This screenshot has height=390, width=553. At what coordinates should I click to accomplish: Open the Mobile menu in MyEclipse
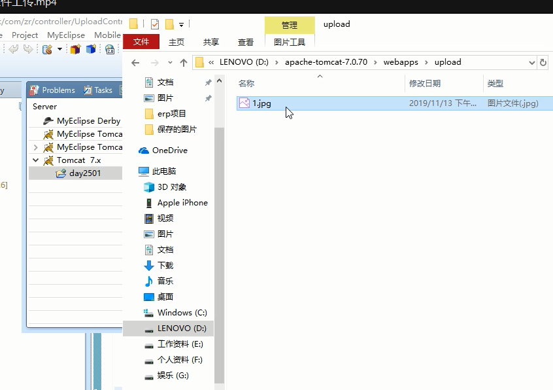(x=107, y=35)
